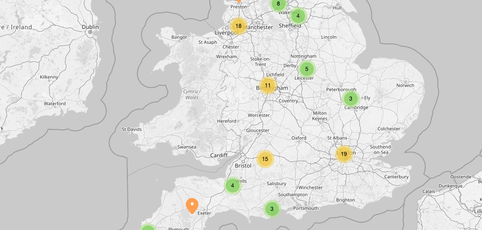Expand the cluster of 11 at Birmingham

click(268, 86)
